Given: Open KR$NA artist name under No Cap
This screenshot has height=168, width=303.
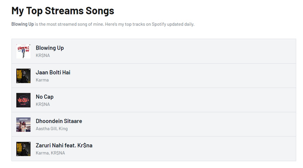Looking at the screenshot, I should 43,104.
